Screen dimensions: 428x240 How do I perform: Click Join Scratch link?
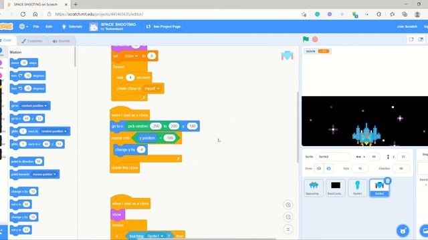coord(407,27)
